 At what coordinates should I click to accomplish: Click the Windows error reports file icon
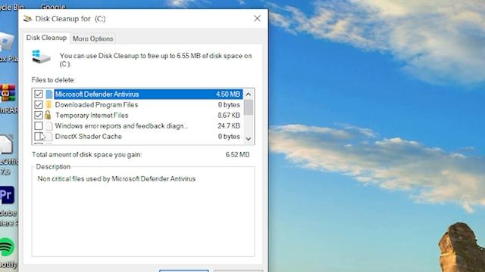pos(48,126)
